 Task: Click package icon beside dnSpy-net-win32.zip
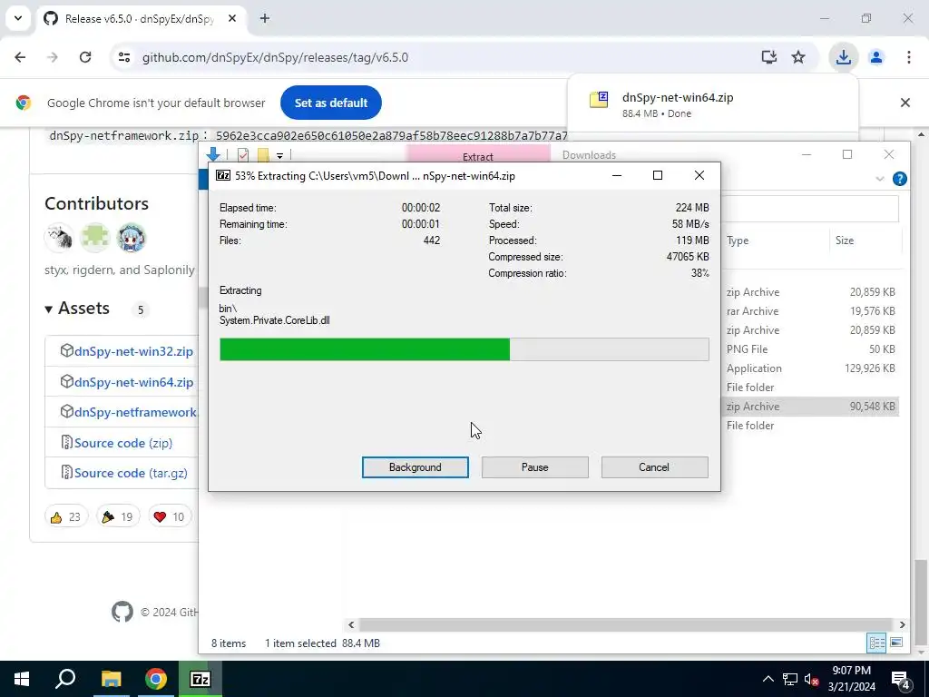[x=66, y=351]
